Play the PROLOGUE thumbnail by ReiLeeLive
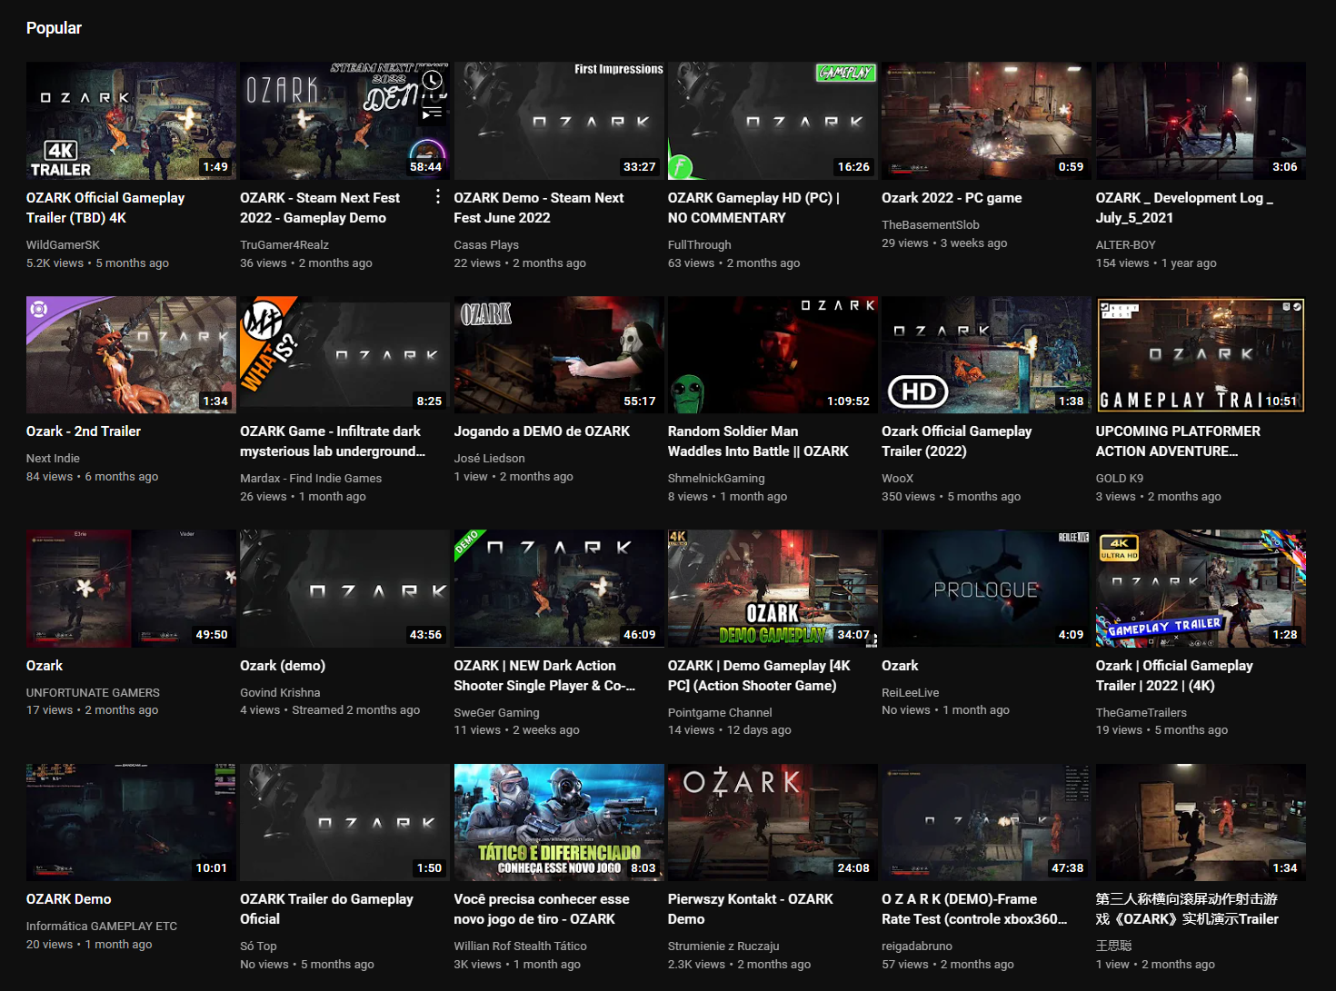Image resolution: width=1336 pixels, height=991 pixels. point(986,589)
